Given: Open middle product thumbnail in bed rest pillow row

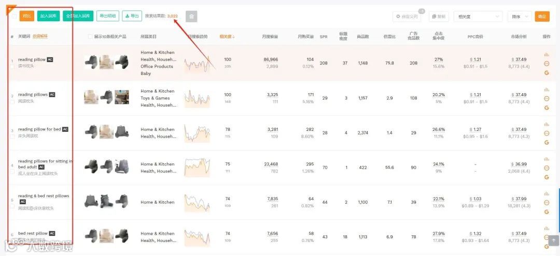Looking at the screenshot, I should pyautogui.click(x=106, y=236).
